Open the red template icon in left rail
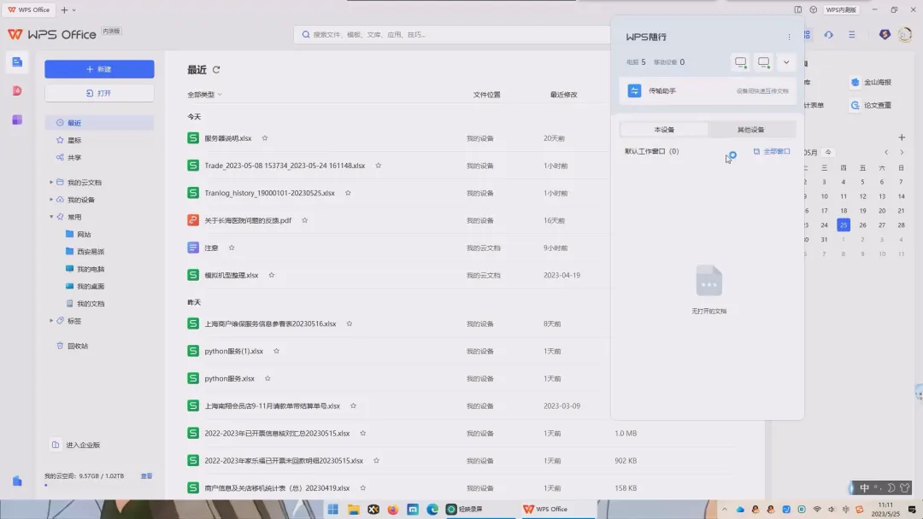 tap(17, 90)
